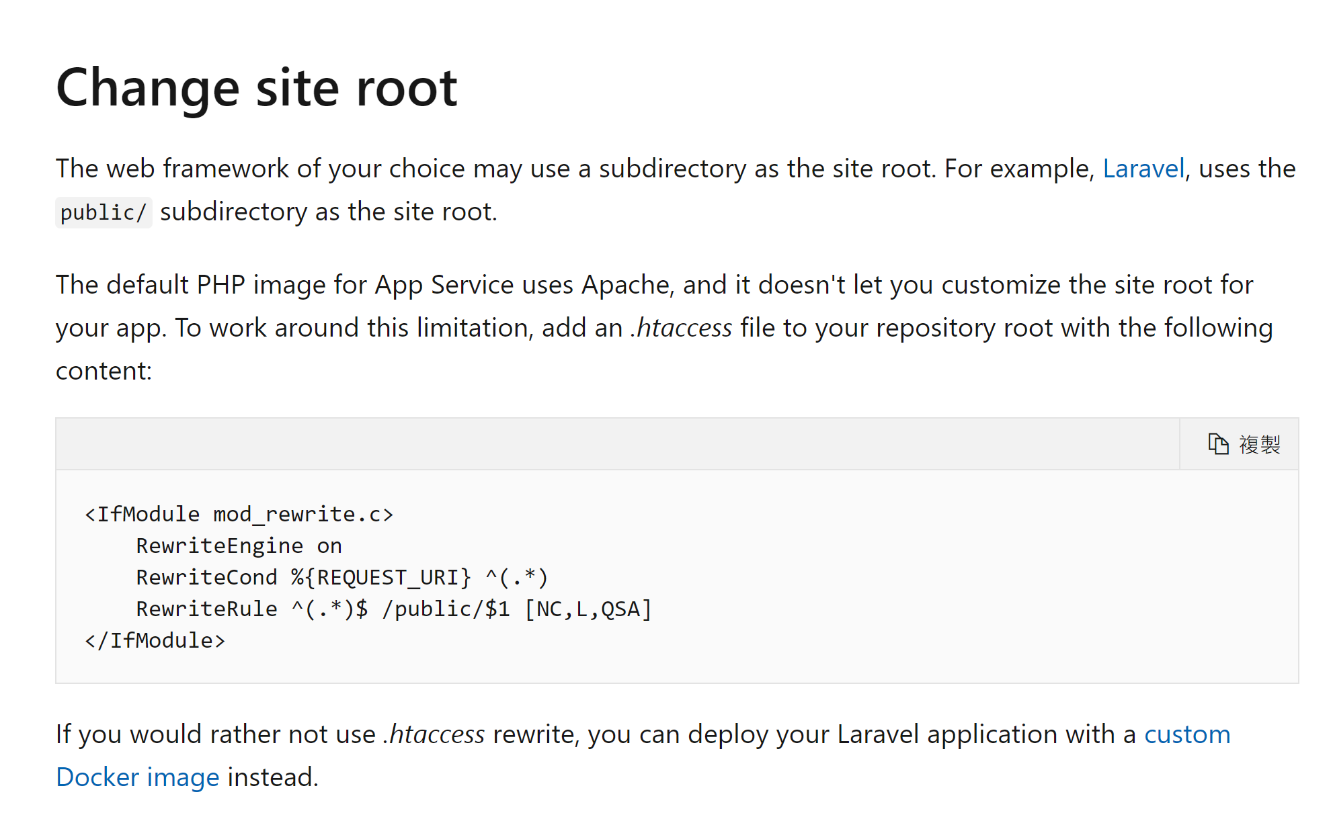
Task: Click the gray code block header bar
Action: pyautogui.click(x=605, y=444)
